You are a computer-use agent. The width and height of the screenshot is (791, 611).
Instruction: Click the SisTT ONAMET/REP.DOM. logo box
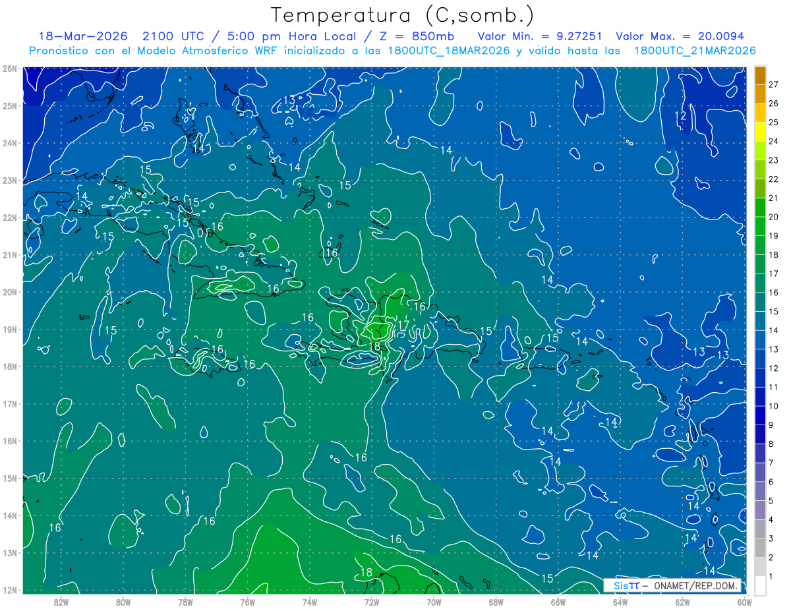pyautogui.click(x=672, y=585)
